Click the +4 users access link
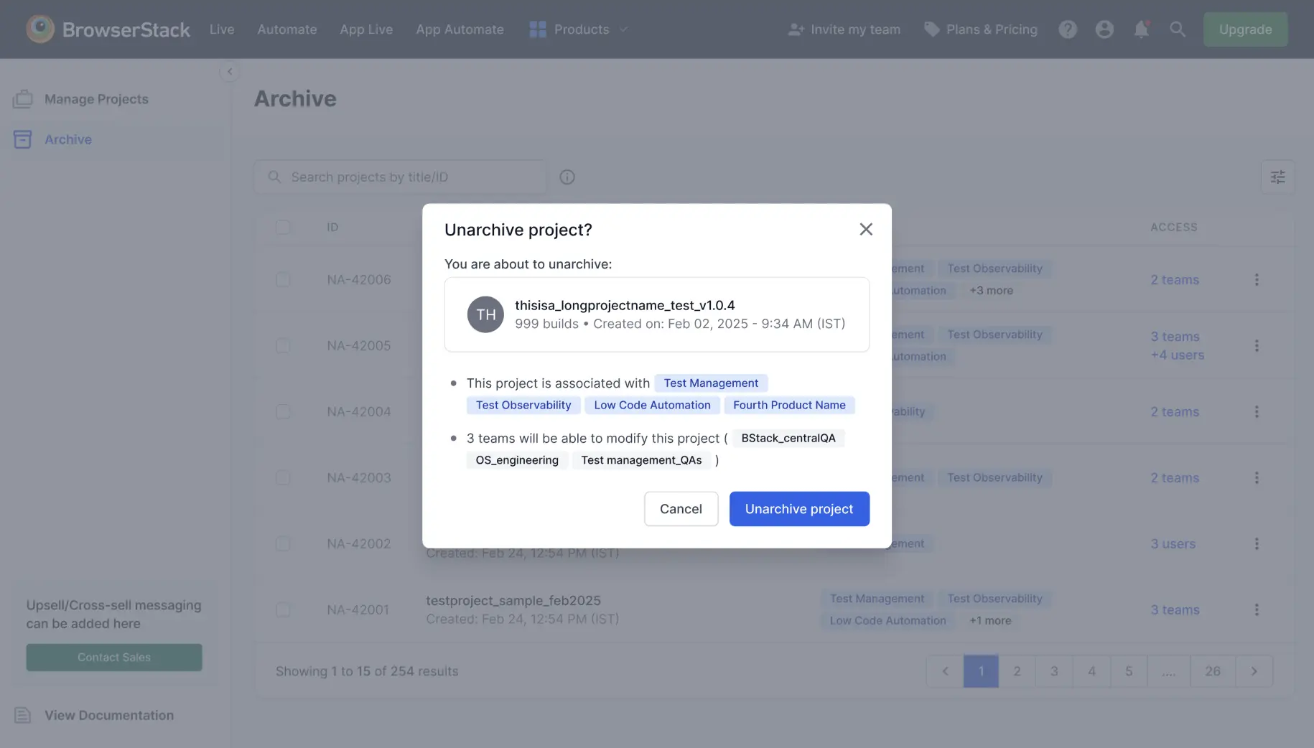Screen dimensions: 1314x748 (x=1178, y=355)
